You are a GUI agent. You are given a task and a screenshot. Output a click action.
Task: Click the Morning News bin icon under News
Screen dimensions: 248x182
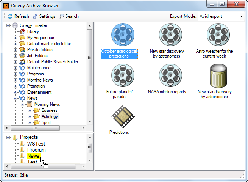click(x=30, y=104)
